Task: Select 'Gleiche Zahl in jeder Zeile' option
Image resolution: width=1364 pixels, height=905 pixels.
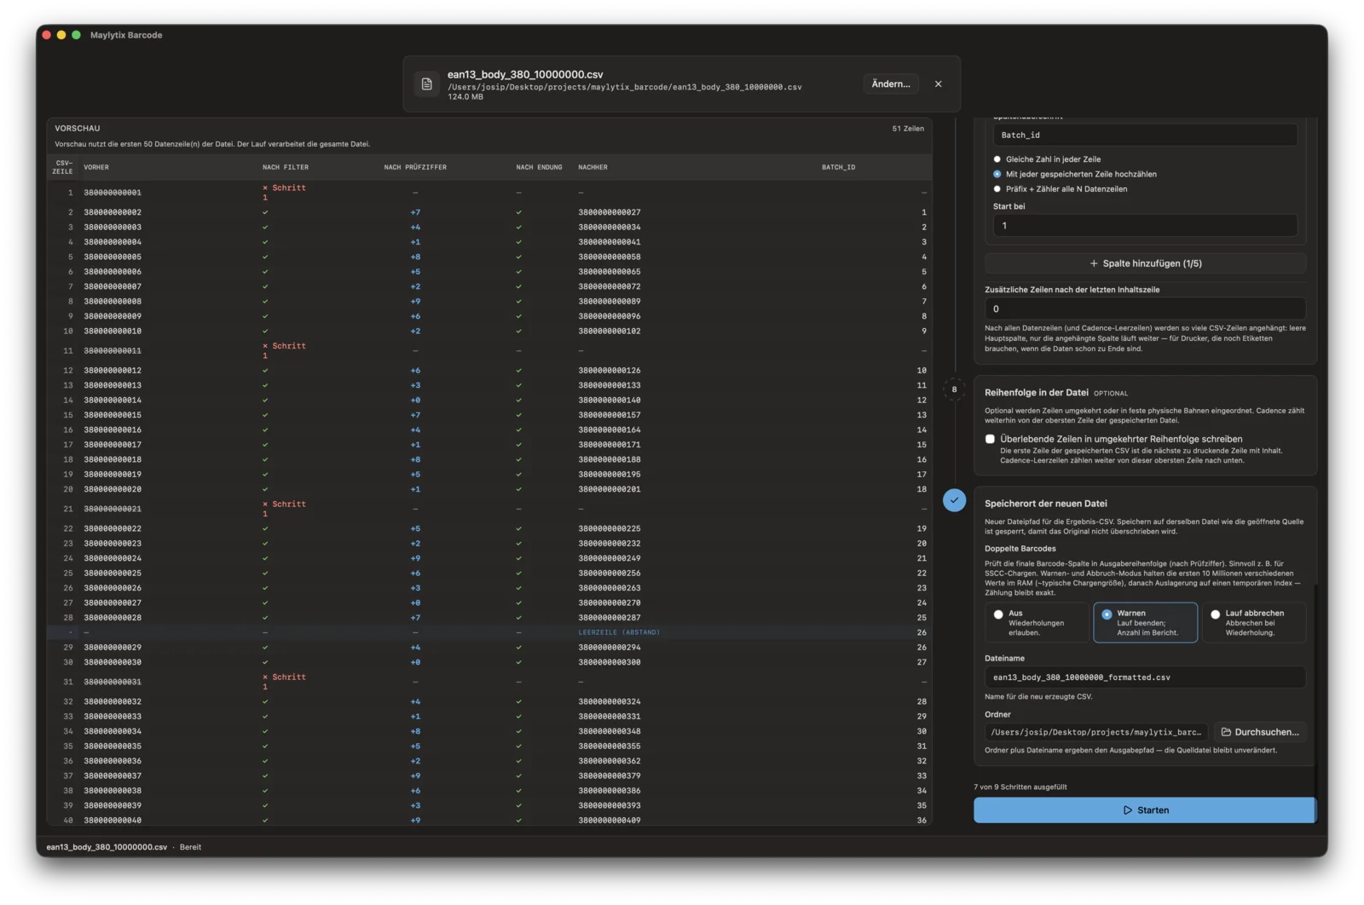Action: tap(997, 159)
